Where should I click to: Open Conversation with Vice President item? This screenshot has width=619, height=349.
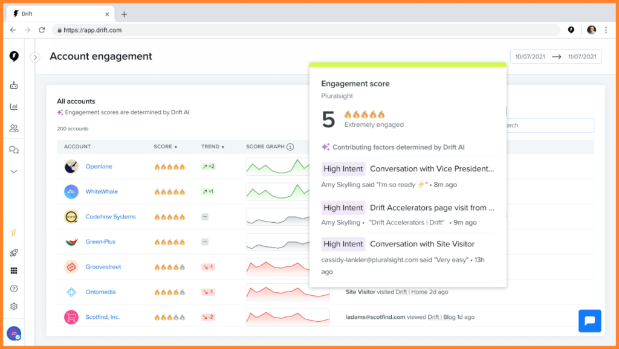[x=432, y=169]
